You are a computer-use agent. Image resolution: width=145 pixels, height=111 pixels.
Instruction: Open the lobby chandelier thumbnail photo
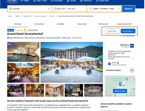(35, 90)
